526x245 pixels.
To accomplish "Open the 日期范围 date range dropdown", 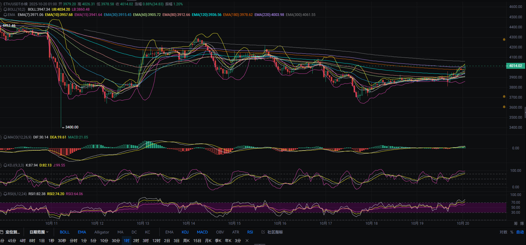I will point(39,232).
